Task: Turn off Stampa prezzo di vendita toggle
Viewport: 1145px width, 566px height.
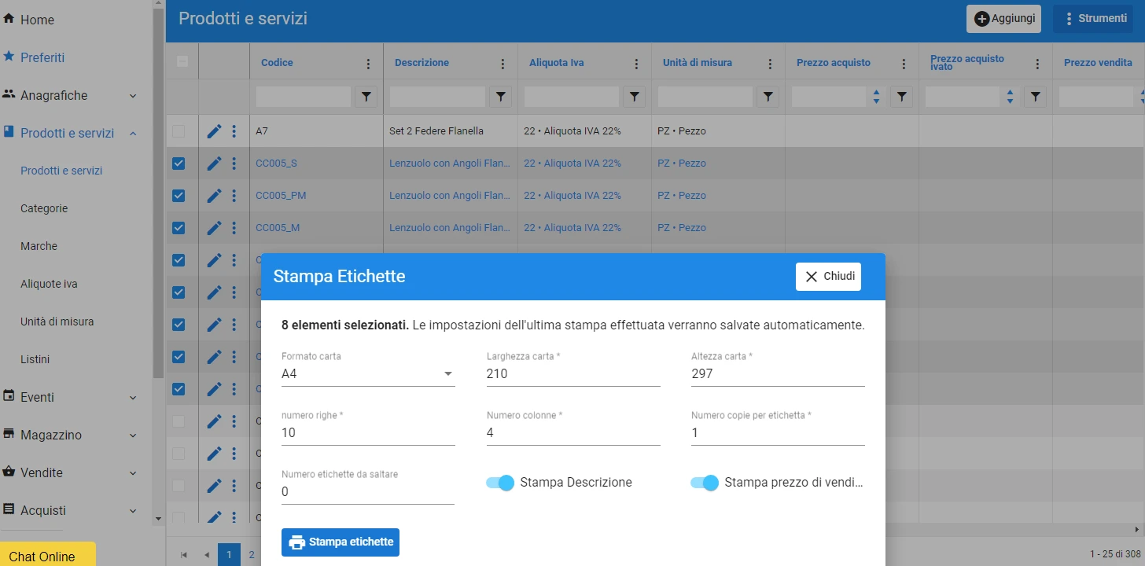Action: 705,483
